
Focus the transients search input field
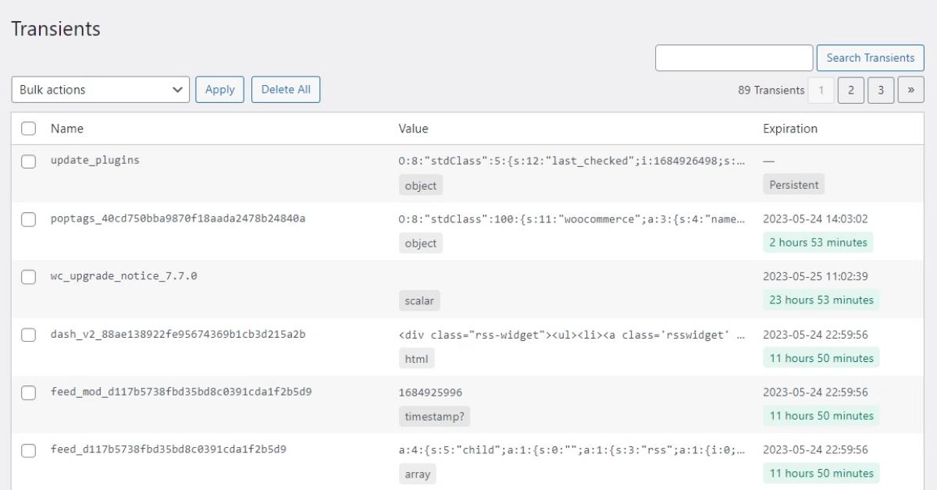(x=733, y=58)
